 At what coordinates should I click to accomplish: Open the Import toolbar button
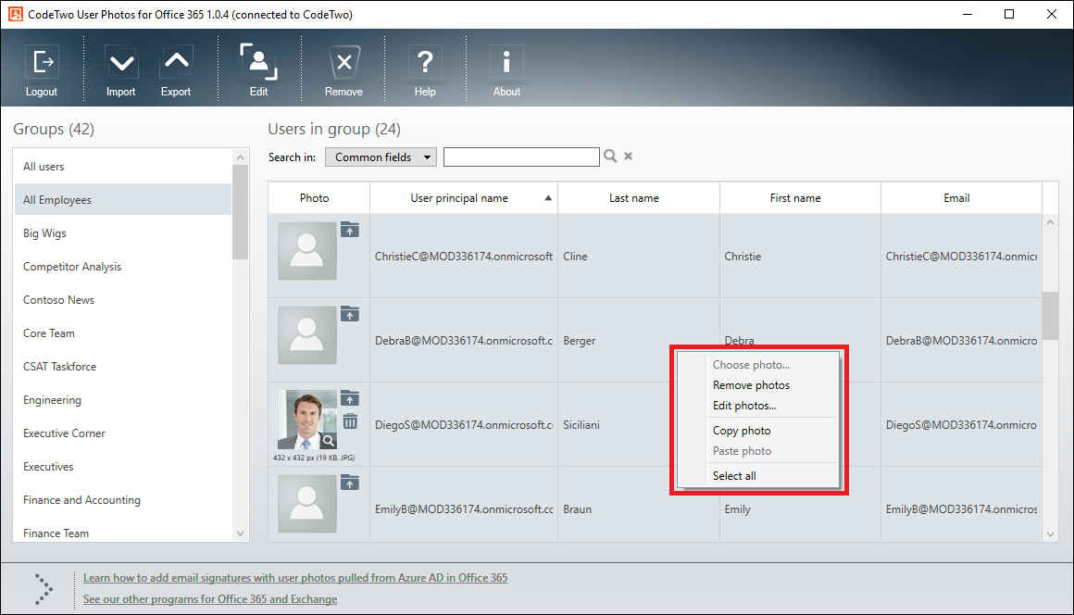pyautogui.click(x=121, y=69)
